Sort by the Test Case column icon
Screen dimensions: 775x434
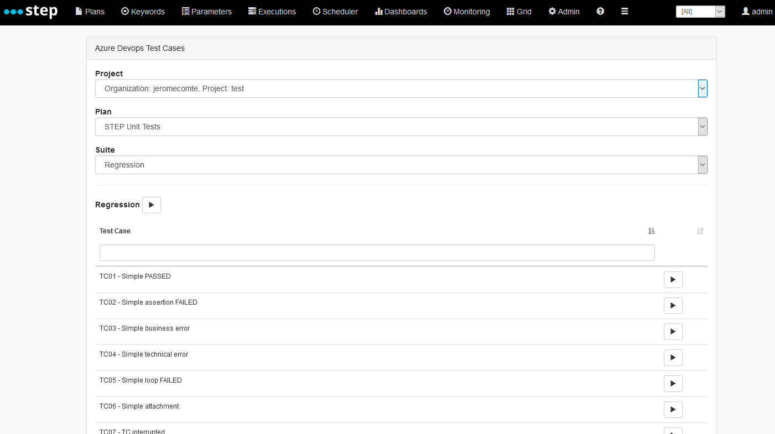pyautogui.click(x=651, y=231)
